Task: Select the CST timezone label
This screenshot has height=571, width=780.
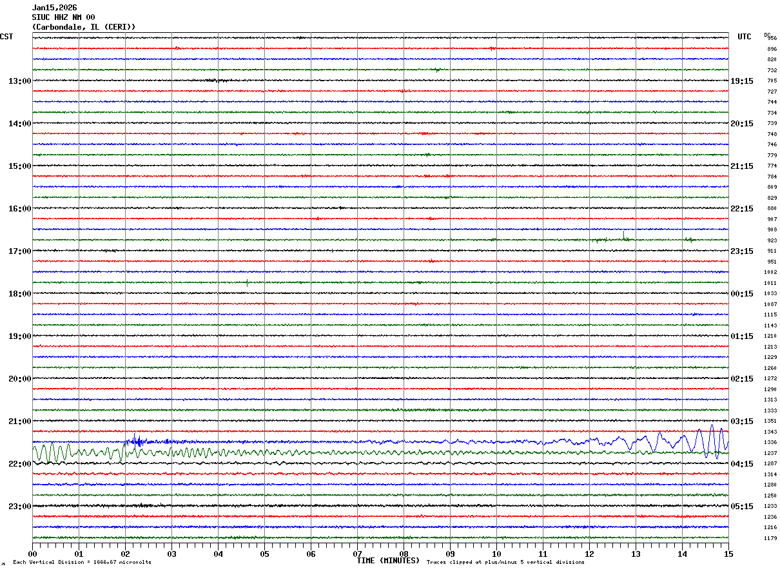Action: (6, 37)
